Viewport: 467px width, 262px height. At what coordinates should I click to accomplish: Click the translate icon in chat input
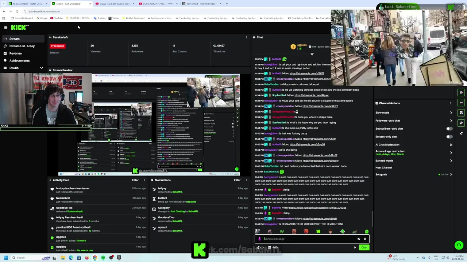click(359, 239)
